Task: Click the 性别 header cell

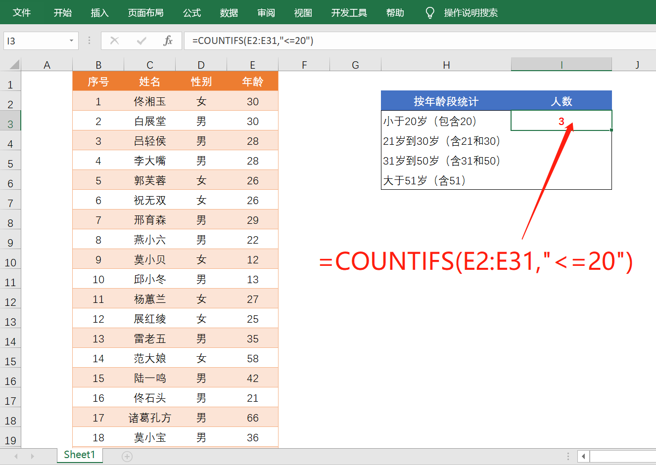Action: [x=201, y=81]
